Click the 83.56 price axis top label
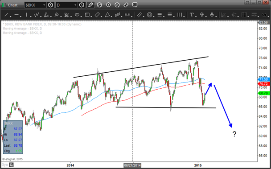This screenshot has height=169, width=271. pyautogui.click(x=263, y=22)
